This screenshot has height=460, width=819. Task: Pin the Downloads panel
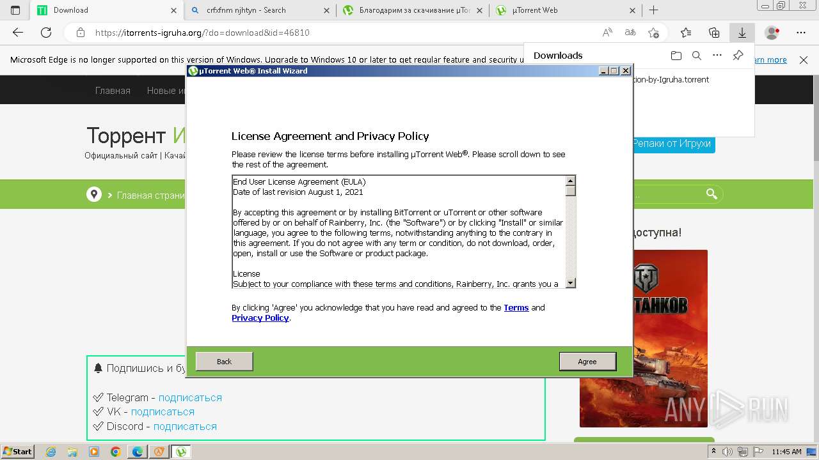pos(738,56)
